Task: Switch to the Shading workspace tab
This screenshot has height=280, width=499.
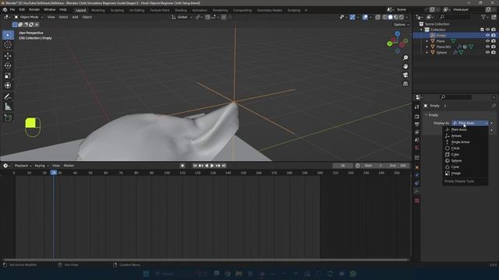Action: 181,10
